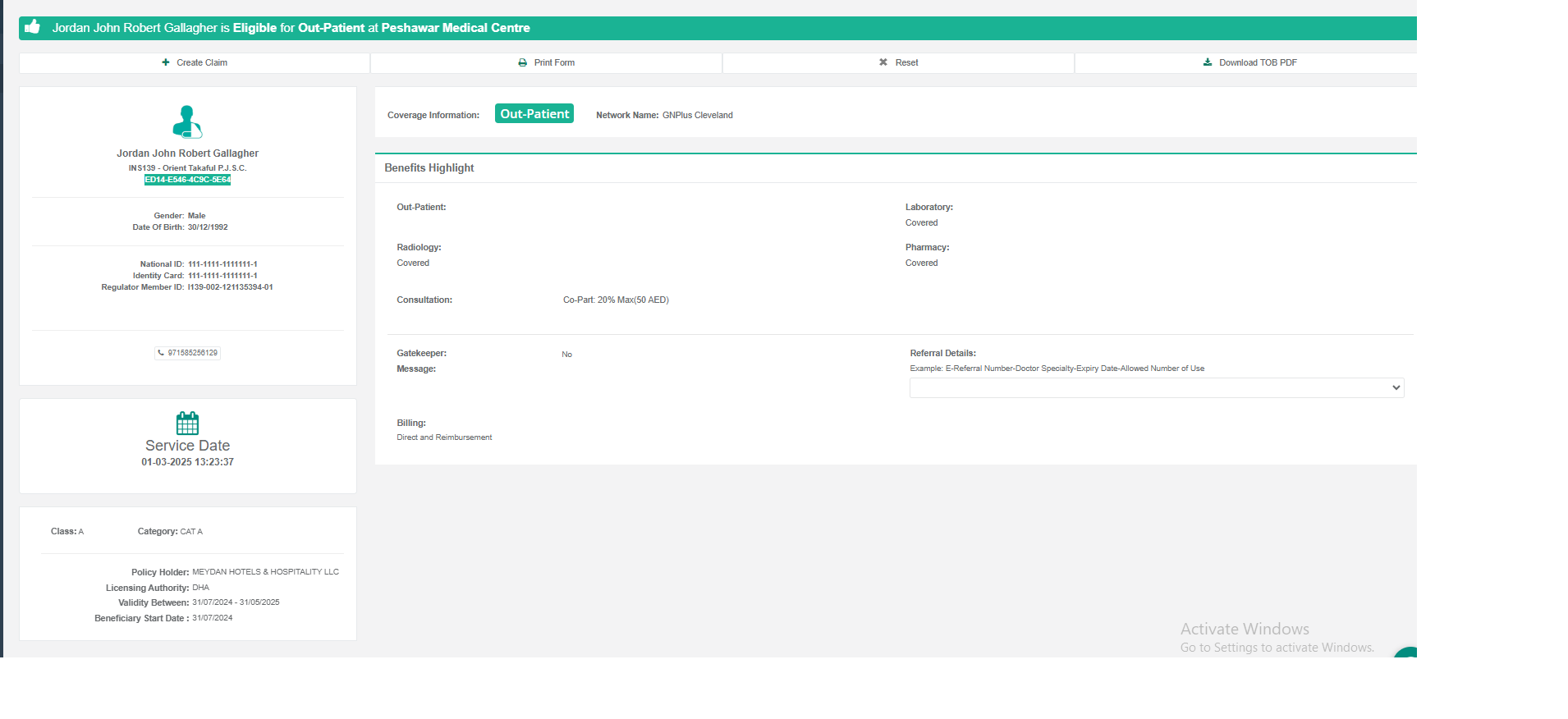The width and height of the screenshot is (1568, 719).
Task: Click the Service Date calendar icon
Action: (x=187, y=423)
